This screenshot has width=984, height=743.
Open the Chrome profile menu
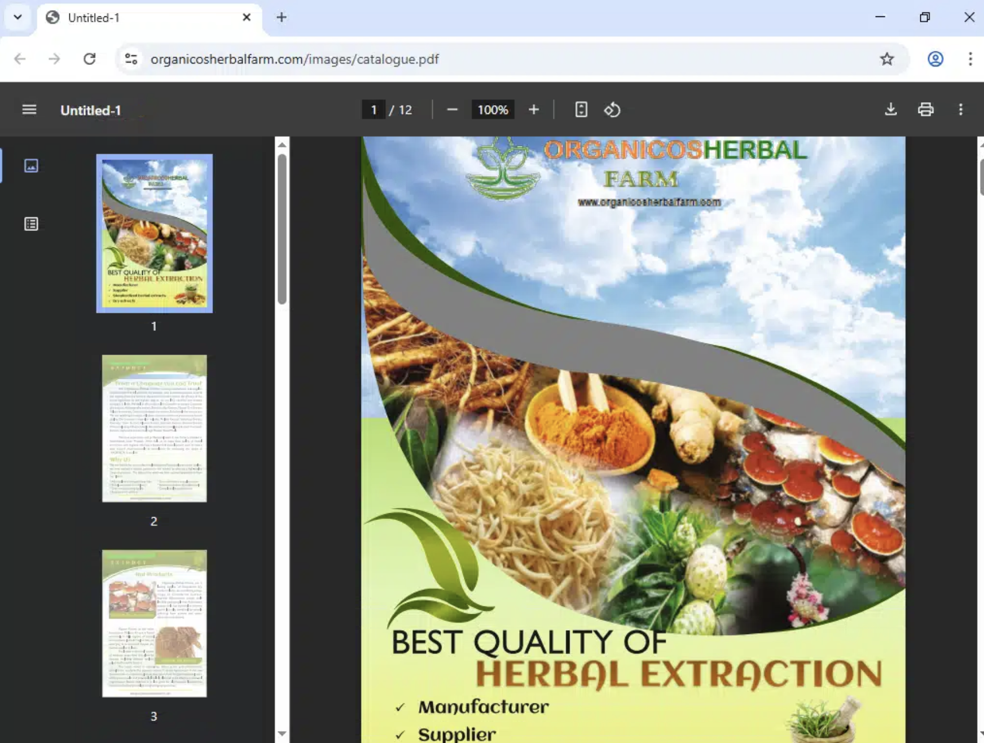click(935, 59)
